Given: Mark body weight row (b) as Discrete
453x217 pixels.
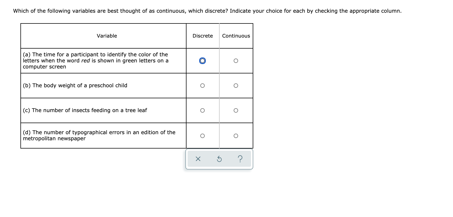Looking at the screenshot, I should [x=202, y=86].
